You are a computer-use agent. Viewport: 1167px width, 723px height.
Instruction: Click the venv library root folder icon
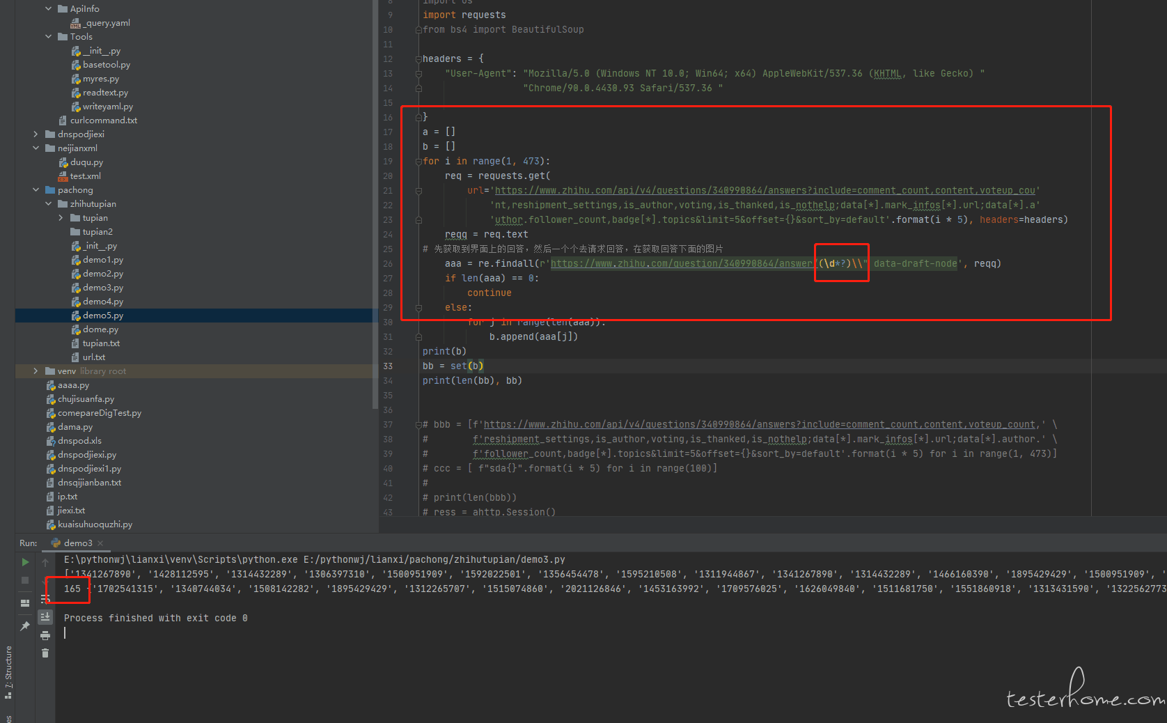[50, 371]
